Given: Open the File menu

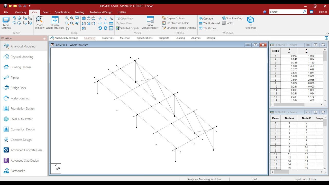Looking at the screenshot, I should 6,12.
